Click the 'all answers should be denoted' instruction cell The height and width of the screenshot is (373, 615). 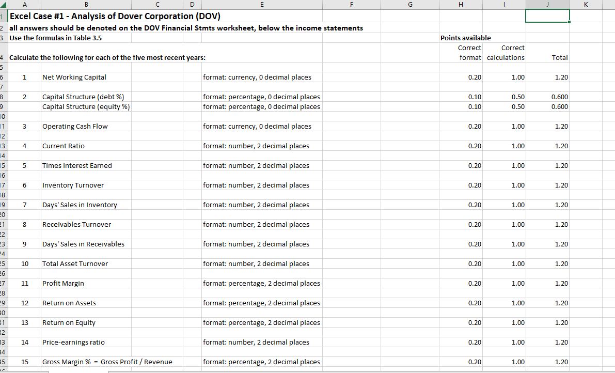click(186, 28)
